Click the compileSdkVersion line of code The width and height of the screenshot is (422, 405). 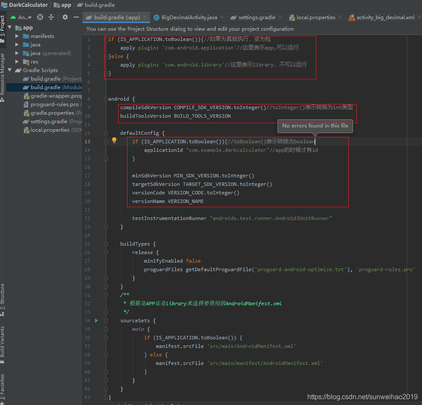(x=236, y=107)
